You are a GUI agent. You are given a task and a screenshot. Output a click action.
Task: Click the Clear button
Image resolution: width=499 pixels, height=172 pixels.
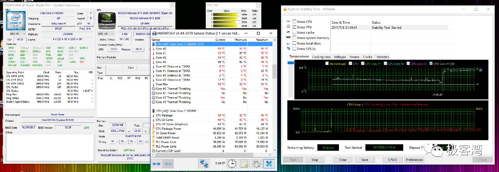pos(343,160)
